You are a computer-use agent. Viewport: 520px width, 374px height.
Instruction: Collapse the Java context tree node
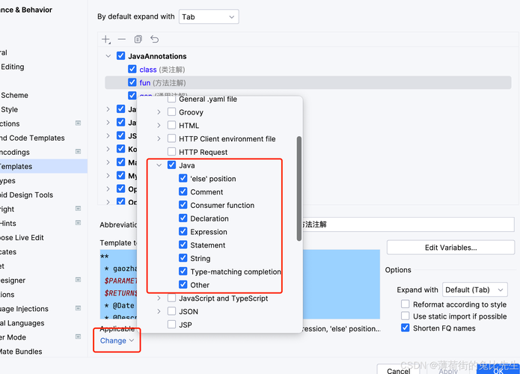tap(159, 165)
